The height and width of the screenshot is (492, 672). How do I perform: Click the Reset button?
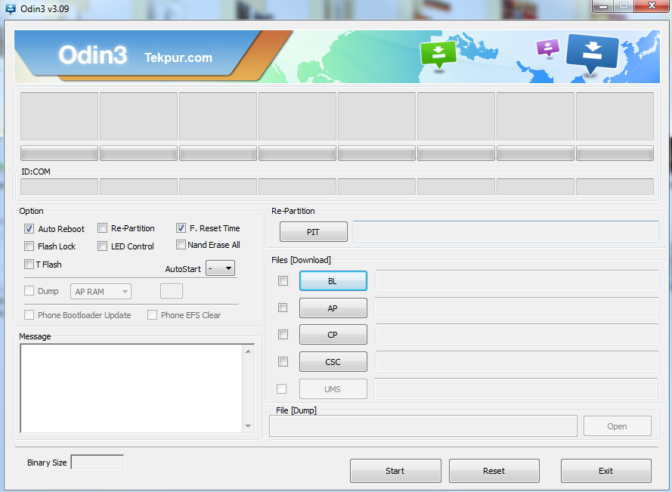point(494,471)
